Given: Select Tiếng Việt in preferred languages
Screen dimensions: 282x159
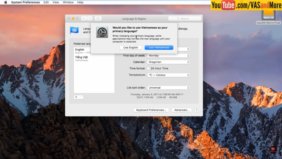Looking at the screenshot, I should (94, 59).
